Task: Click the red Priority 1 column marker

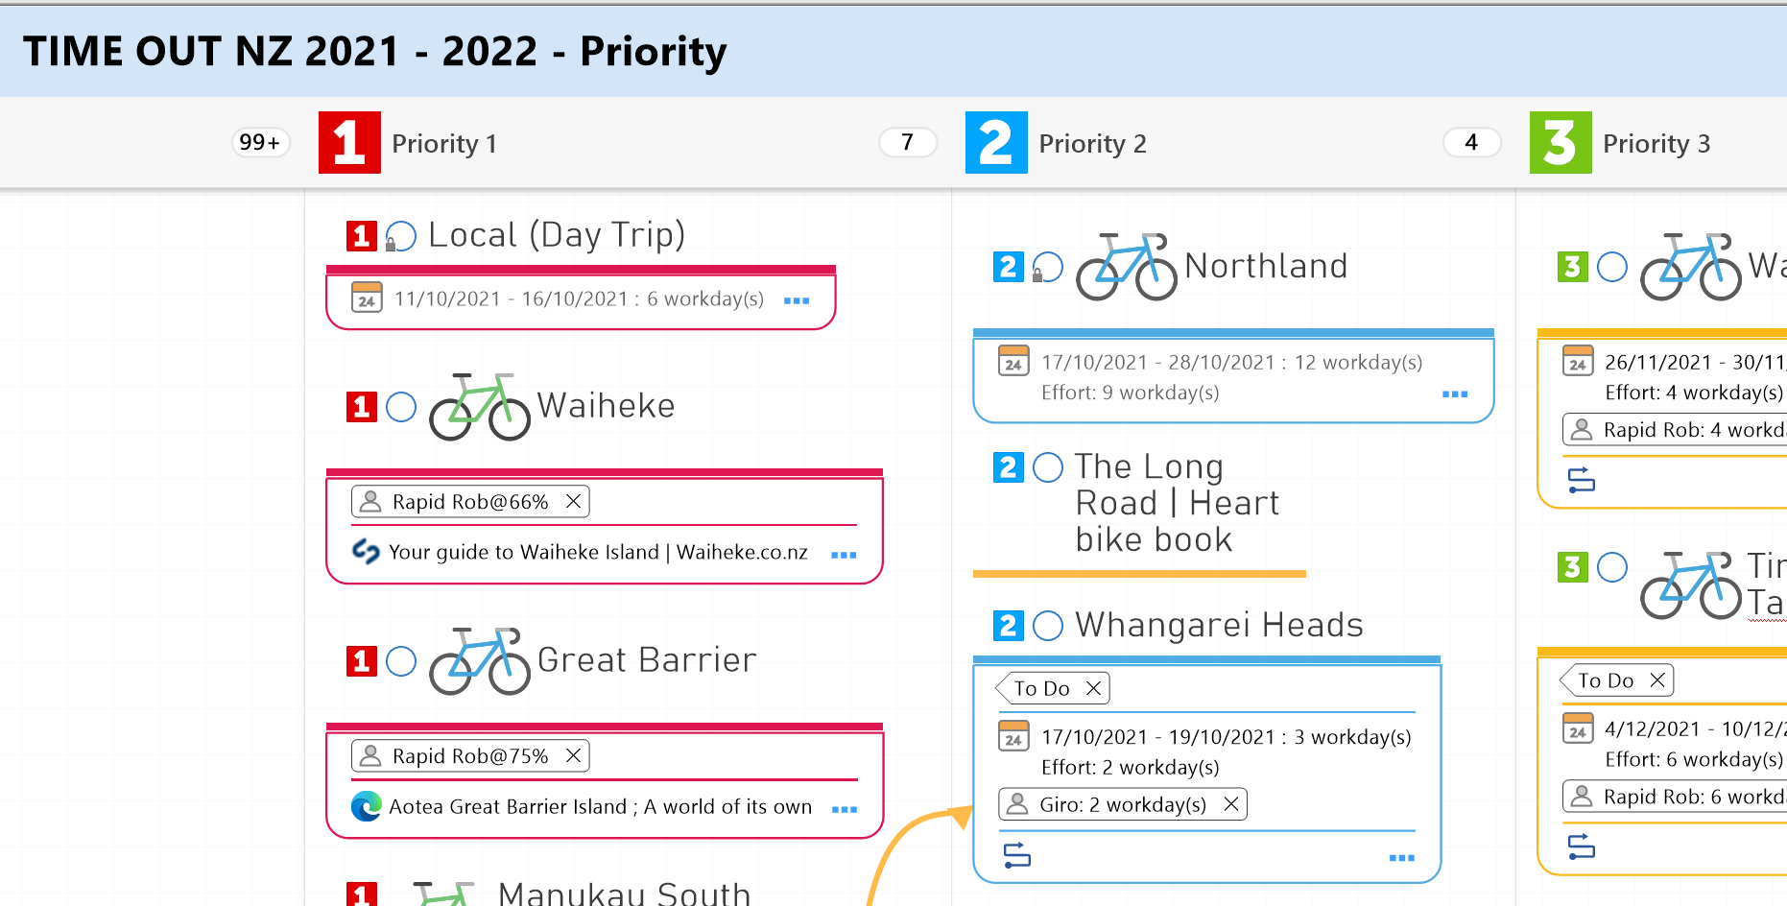Action: click(349, 143)
